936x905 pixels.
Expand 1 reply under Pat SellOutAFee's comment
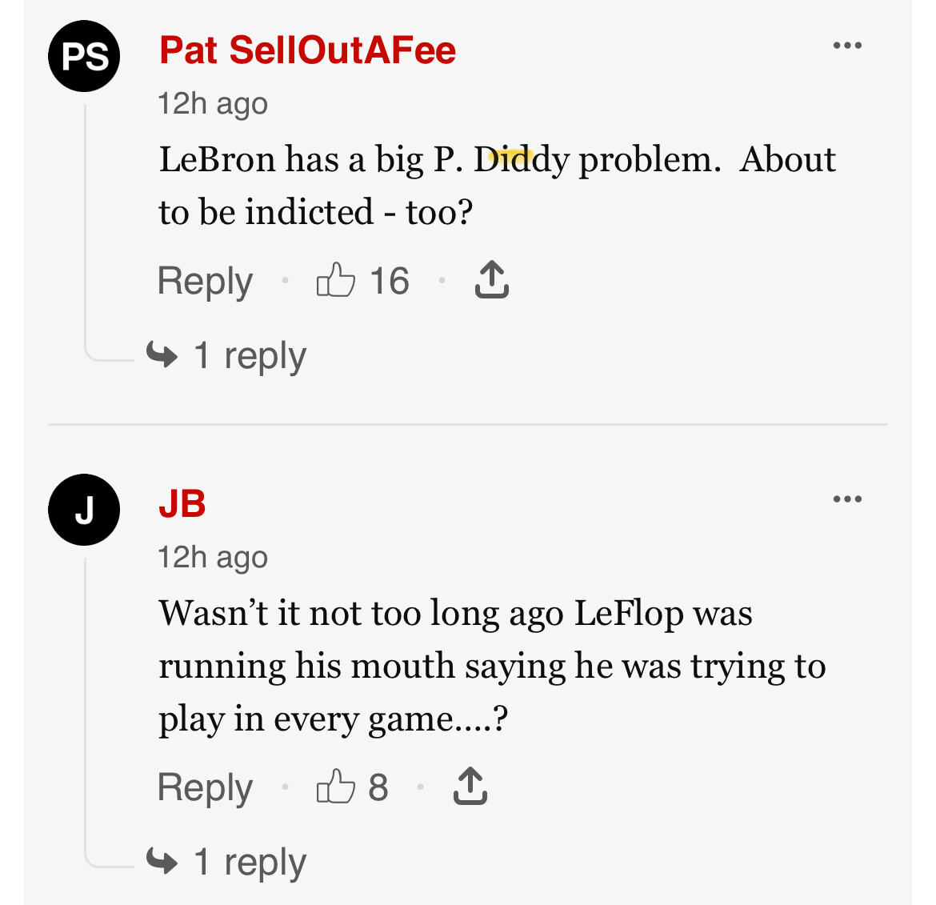coord(250,355)
